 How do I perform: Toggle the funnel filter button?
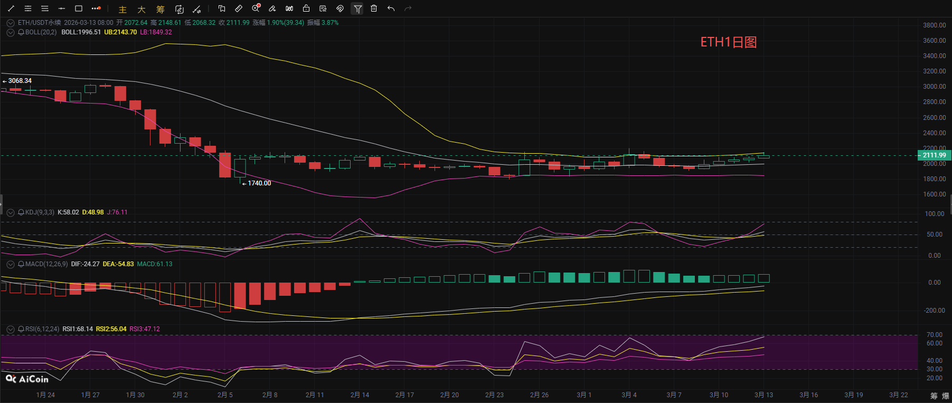point(357,8)
